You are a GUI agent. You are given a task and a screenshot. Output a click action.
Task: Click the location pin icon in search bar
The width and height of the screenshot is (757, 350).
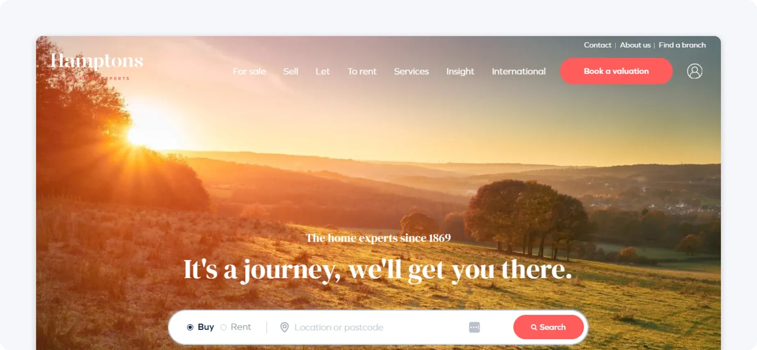coord(284,327)
